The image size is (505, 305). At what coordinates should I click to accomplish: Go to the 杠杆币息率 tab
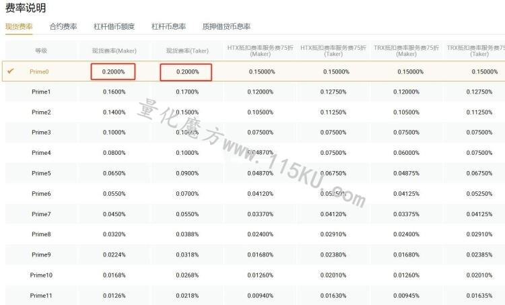[x=168, y=26]
